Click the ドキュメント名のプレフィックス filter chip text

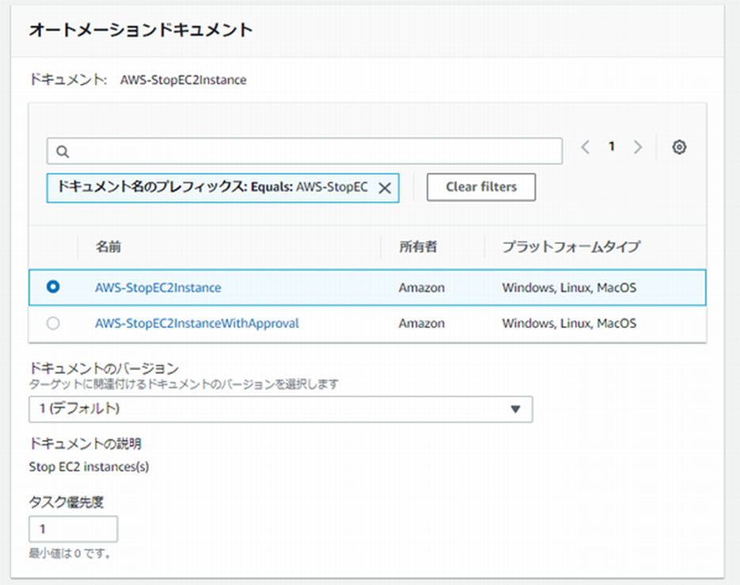pyautogui.click(x=212, y=187)
